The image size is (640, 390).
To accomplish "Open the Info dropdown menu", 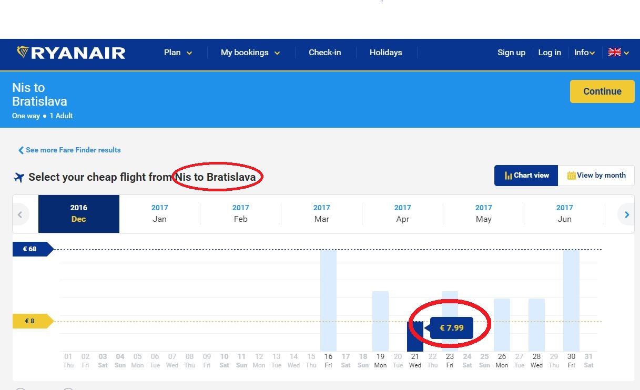I will tap(584, 53).
